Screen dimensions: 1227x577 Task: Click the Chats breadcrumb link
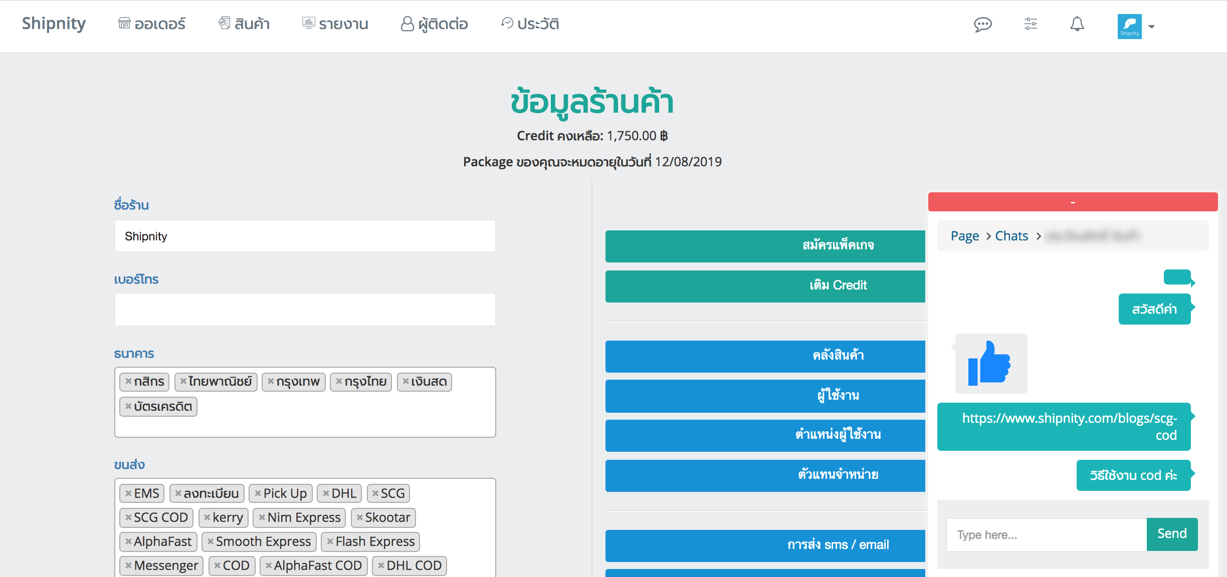(x=1011, y=236)
